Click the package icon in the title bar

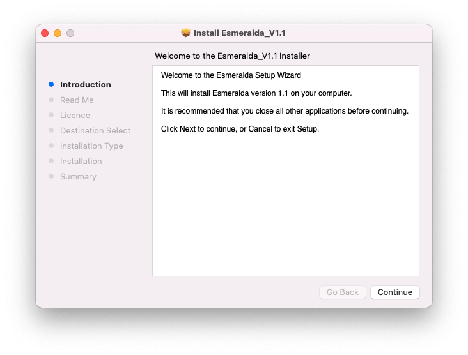[186, 33]
